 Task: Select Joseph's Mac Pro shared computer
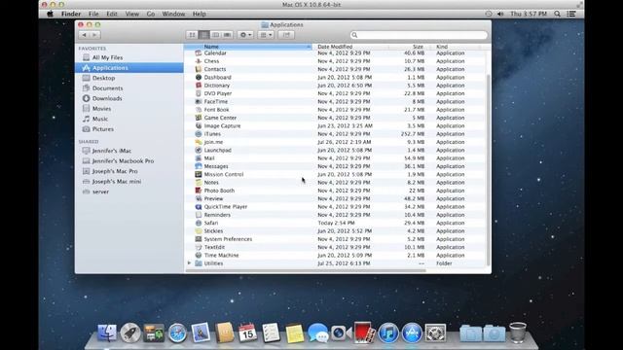pyautogui.click(x=129, y=171)
